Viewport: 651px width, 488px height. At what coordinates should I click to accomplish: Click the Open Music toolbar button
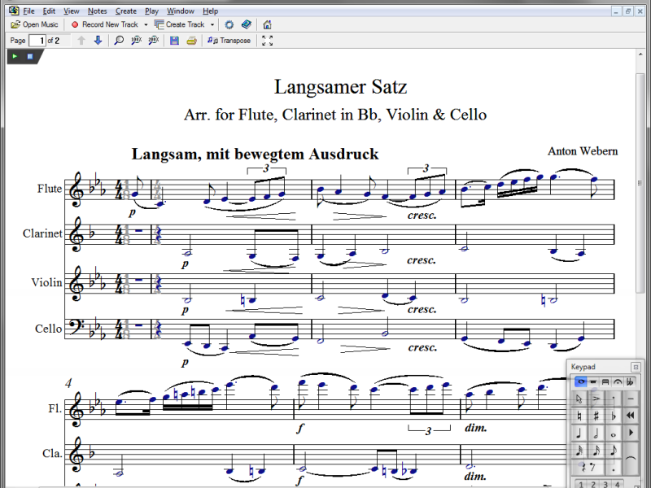pos(34,24)
